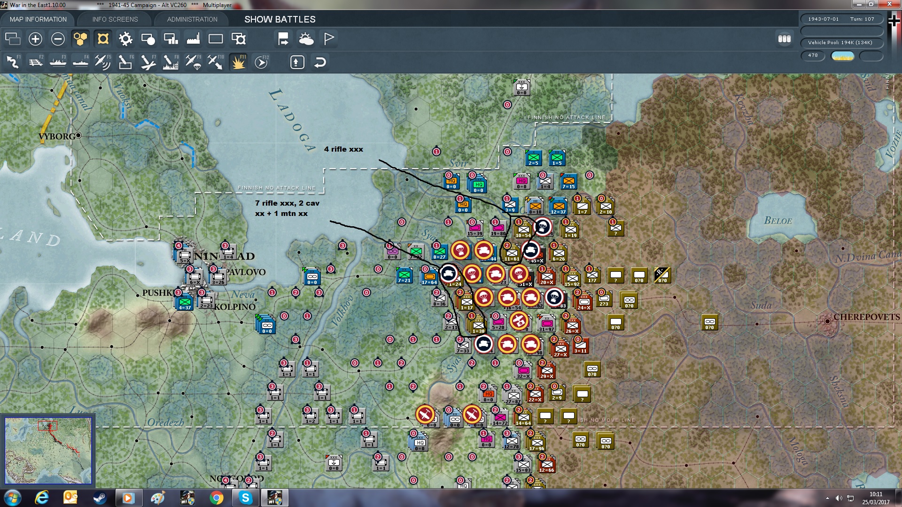Click the clear-weather sky indicator
Image resolution: width=902 pixels, height=507 pixels.
843,56
